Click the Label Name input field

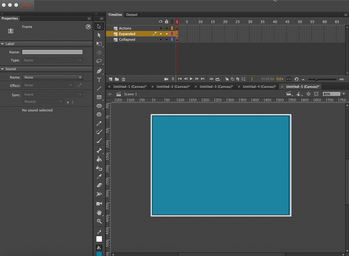click(x=52, y=52)
